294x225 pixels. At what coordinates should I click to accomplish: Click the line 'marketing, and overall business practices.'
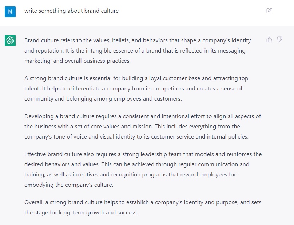click(78, 61)
